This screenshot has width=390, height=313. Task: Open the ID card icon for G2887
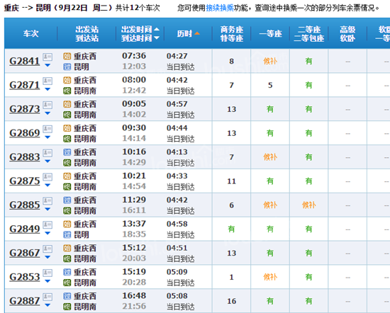(48, 297)
